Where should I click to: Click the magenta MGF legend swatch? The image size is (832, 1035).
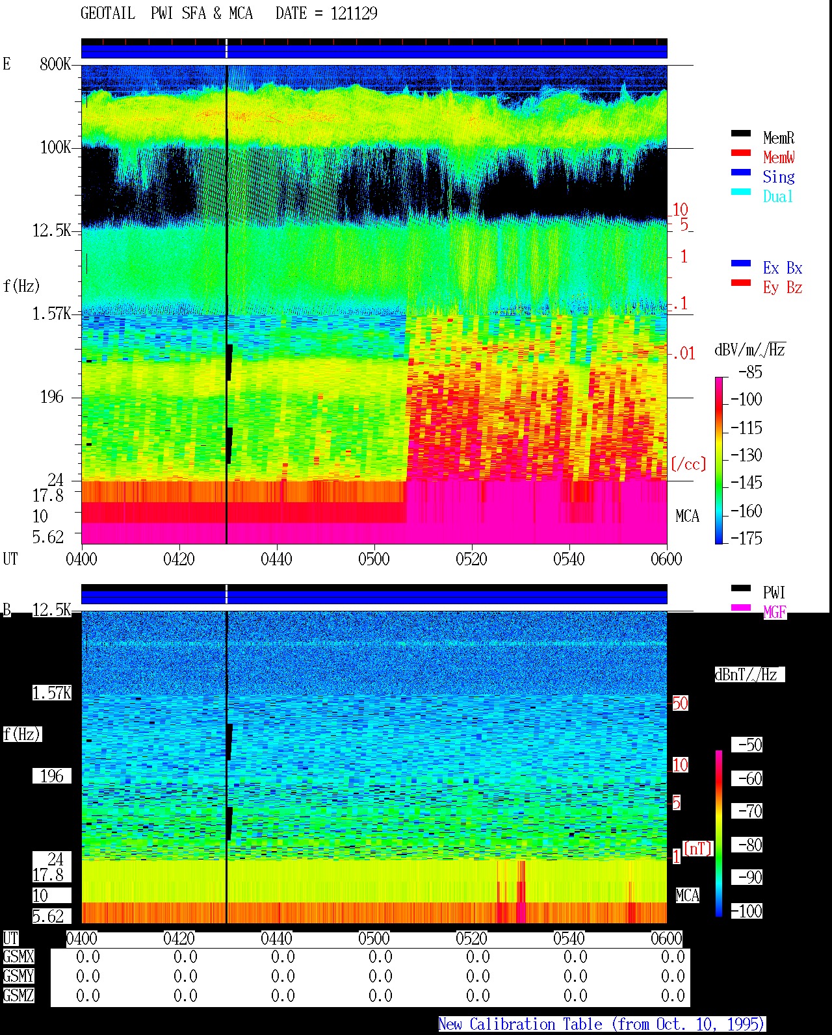(x=741, y=608)
